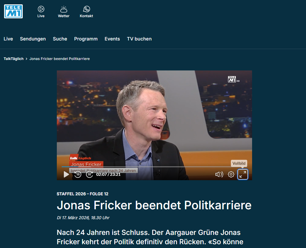
Task: Open the TV buchen link
Action: click(x=139, y=39)
